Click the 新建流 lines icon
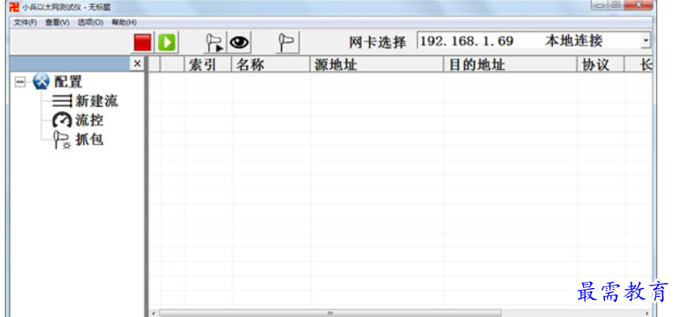 [x=62, y=101]
